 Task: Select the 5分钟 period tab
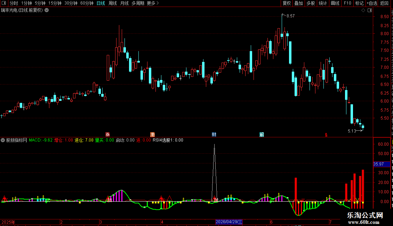(40, 3)
